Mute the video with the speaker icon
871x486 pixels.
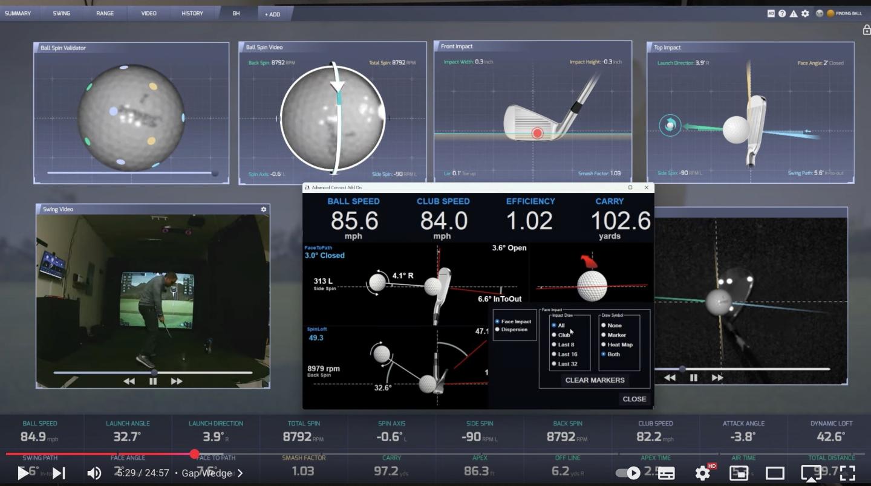(x=94, y=473)
